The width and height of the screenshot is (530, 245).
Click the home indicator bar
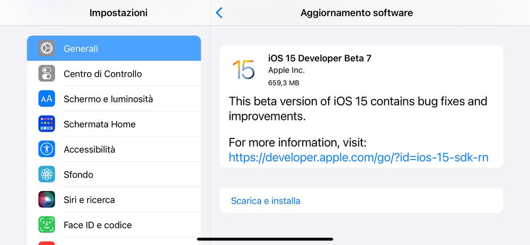coord(265,239)
